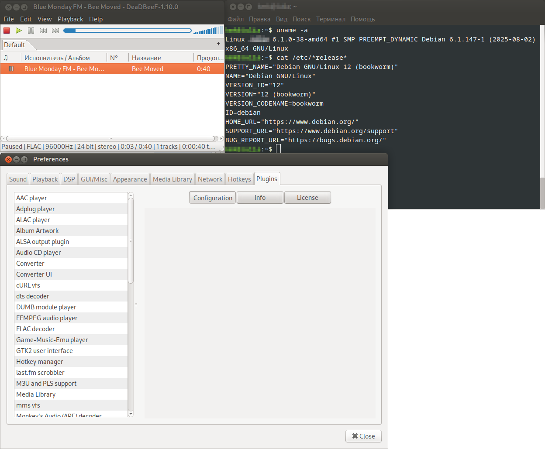Open terminal Вид menu
Image resolution: width=545 pixels, height=449 pixels.
[x=282, y=19]
